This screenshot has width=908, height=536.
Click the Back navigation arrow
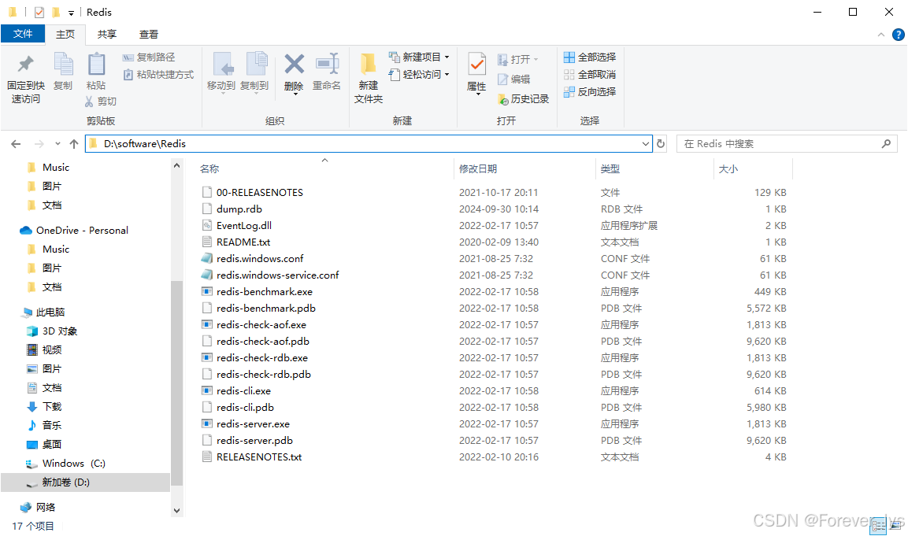point(17,143)
